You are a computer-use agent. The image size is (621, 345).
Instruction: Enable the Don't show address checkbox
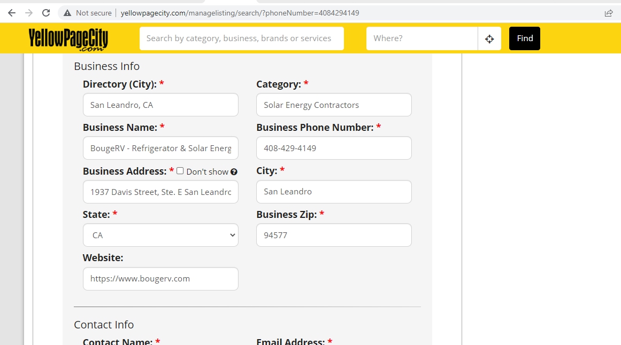(x=180, y=171)
